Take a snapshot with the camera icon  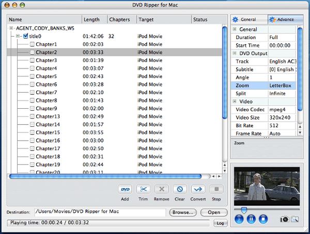tap(284, 219)
